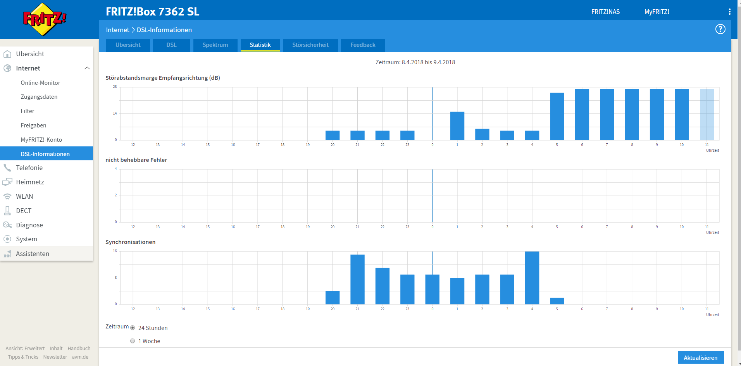Open the Störsicherheit tab

tap(310, 45)
